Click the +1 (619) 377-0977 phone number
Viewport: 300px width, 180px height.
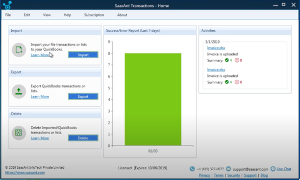(210, 169)
